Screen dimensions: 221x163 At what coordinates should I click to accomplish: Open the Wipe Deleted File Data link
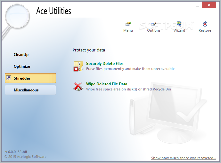click(107, 84)
